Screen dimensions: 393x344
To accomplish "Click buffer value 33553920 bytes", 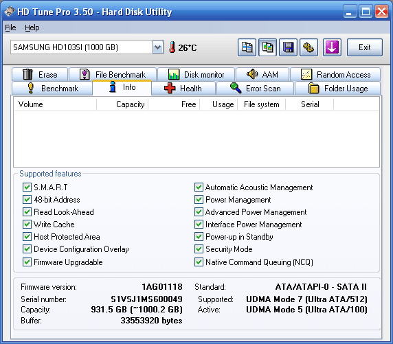I will coord(151,321).
